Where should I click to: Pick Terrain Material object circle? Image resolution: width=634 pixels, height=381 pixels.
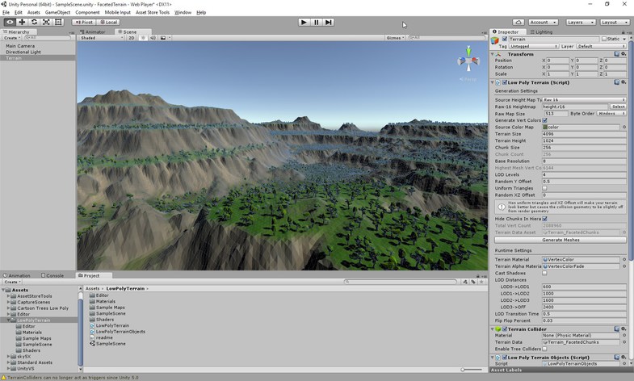[624, 259]
